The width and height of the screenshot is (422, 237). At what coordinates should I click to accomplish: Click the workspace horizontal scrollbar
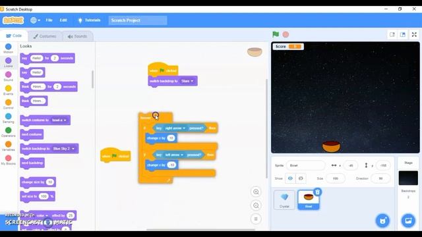[200, 230]
